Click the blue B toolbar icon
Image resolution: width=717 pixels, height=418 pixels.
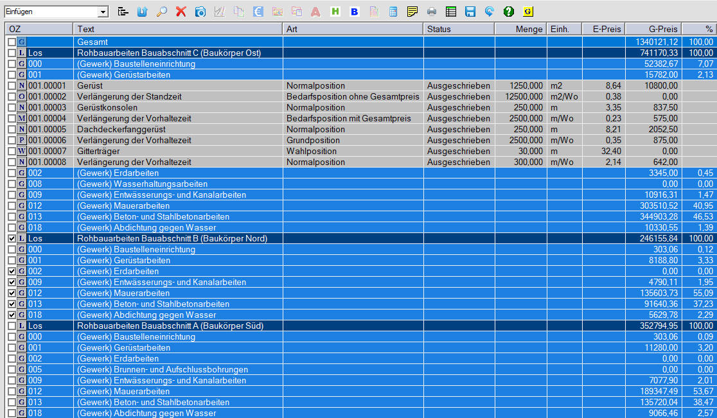pyautogui.click(x=355, y=12)
